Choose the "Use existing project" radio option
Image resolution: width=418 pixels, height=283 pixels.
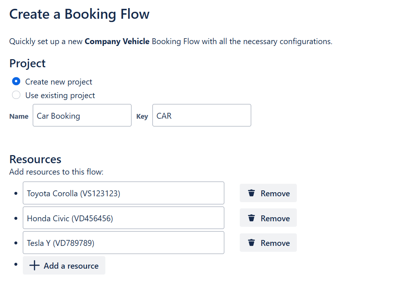tap(16, 95)
